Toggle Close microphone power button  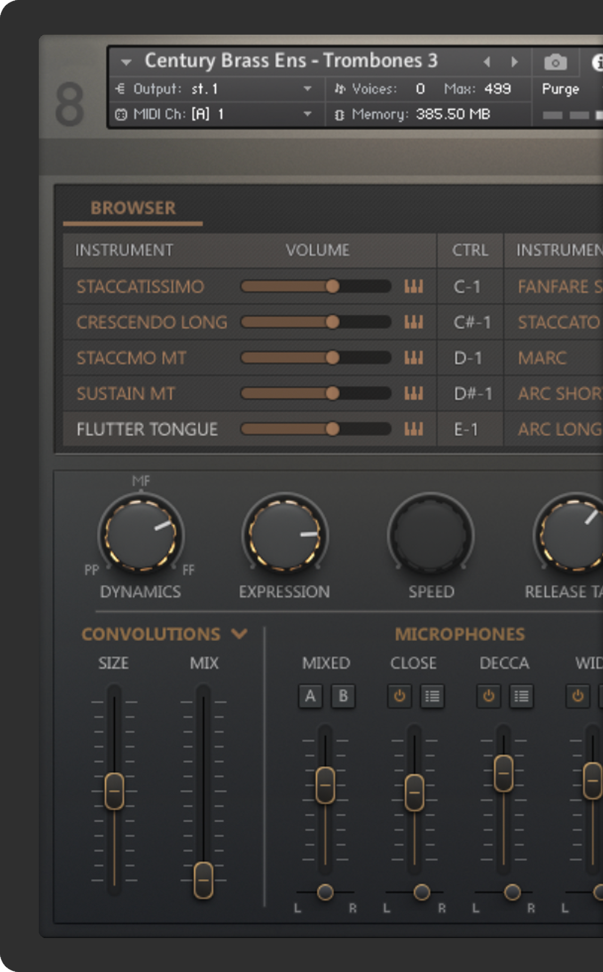[400, 696]
